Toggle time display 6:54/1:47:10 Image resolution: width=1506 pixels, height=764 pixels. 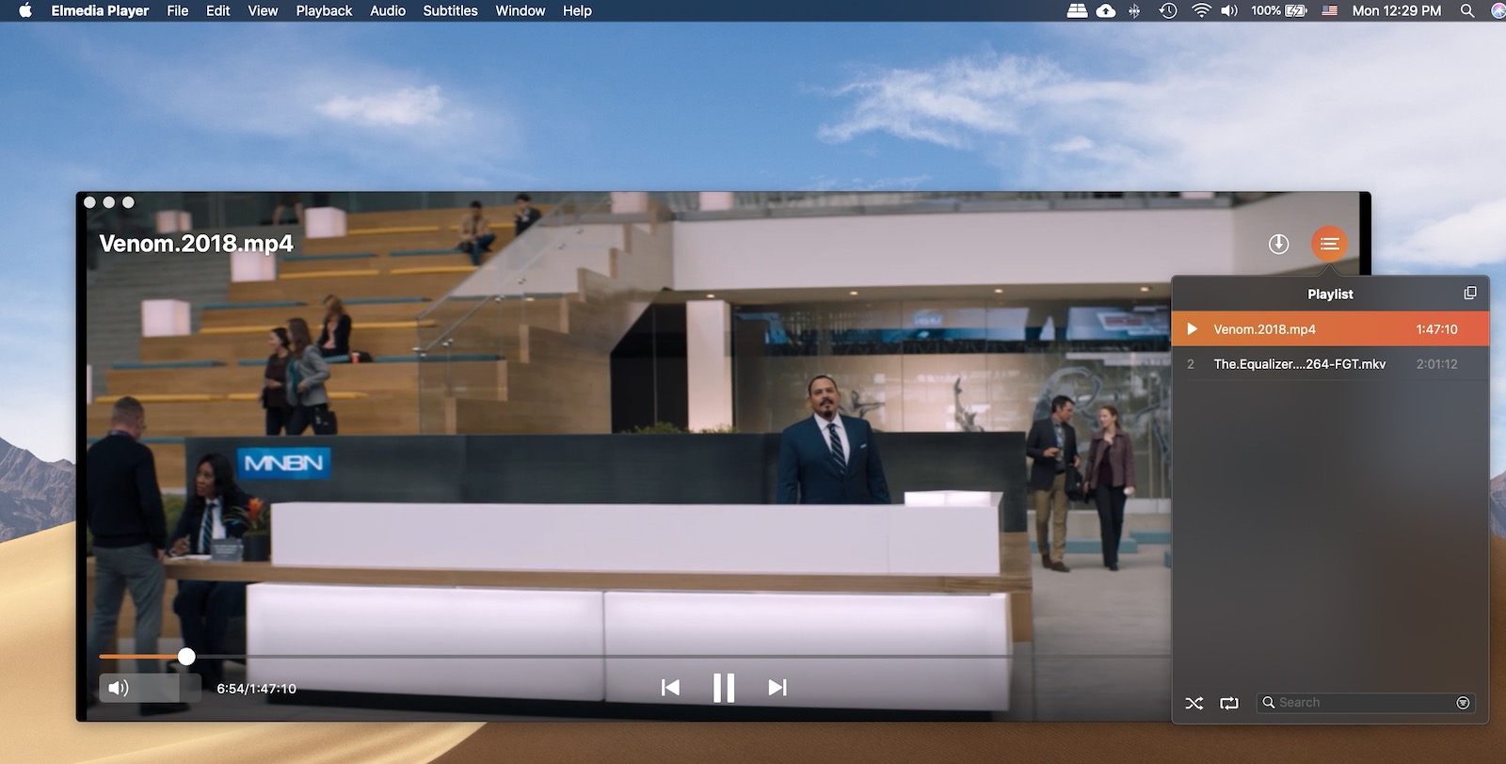point(256,689)
